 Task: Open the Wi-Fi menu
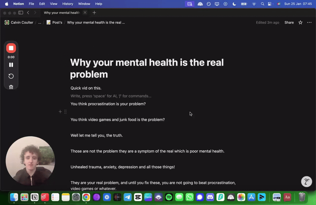point(254,4)
